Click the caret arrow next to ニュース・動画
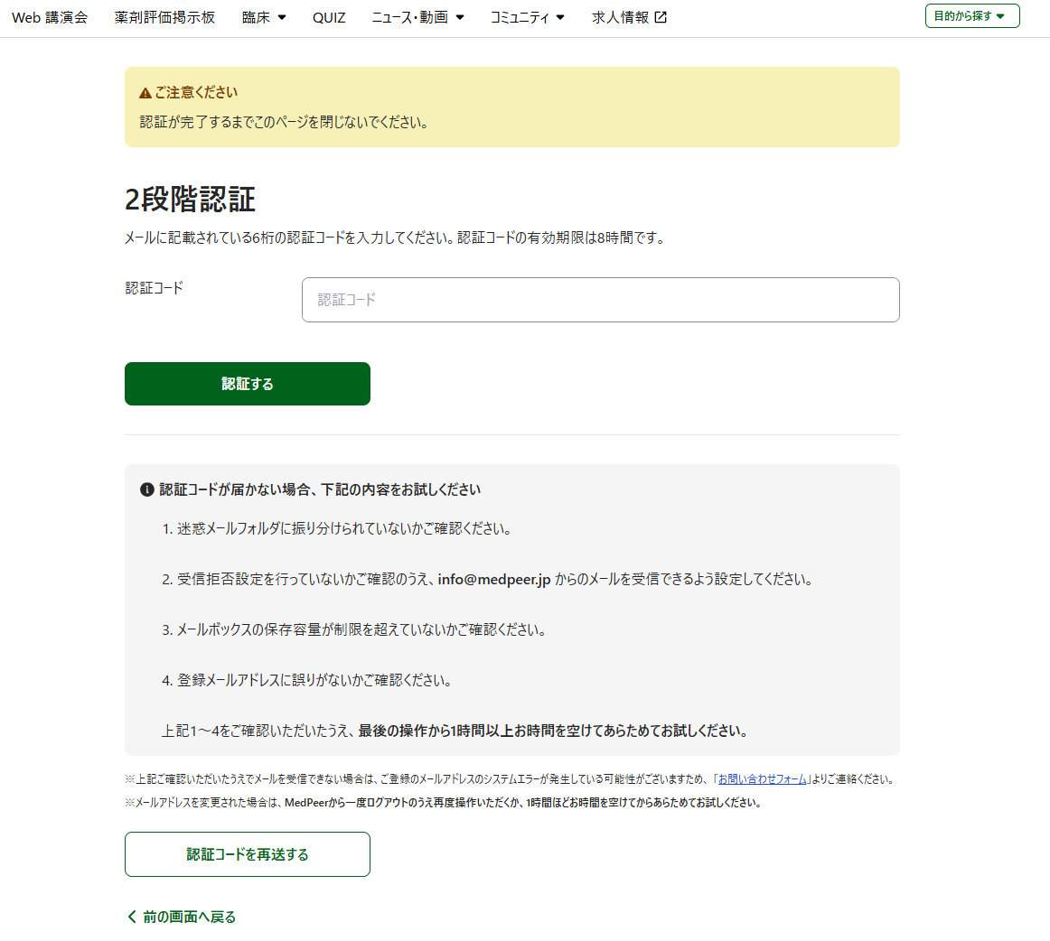1050x941 pixels. (460, 17)
